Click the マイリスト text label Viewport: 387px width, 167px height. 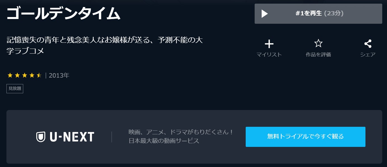pos(269,55)
